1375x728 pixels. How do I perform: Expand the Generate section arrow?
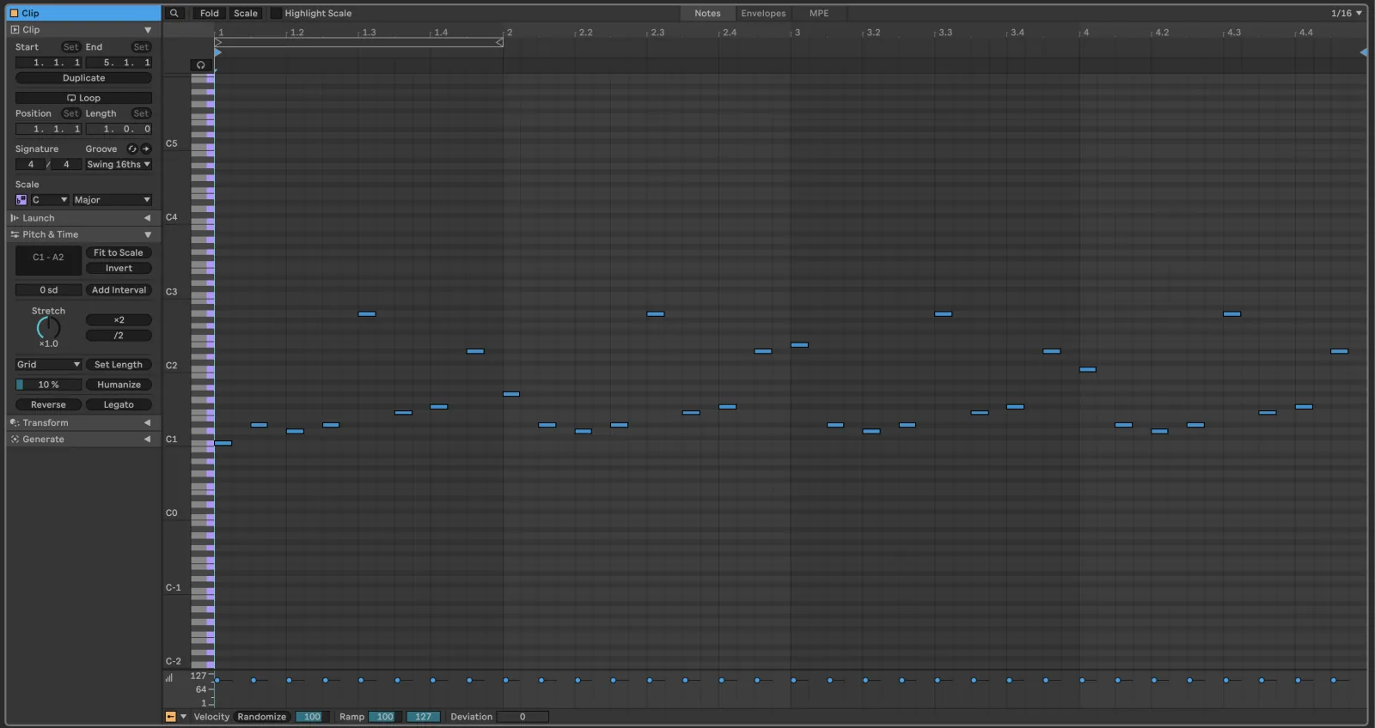point(147,439)
